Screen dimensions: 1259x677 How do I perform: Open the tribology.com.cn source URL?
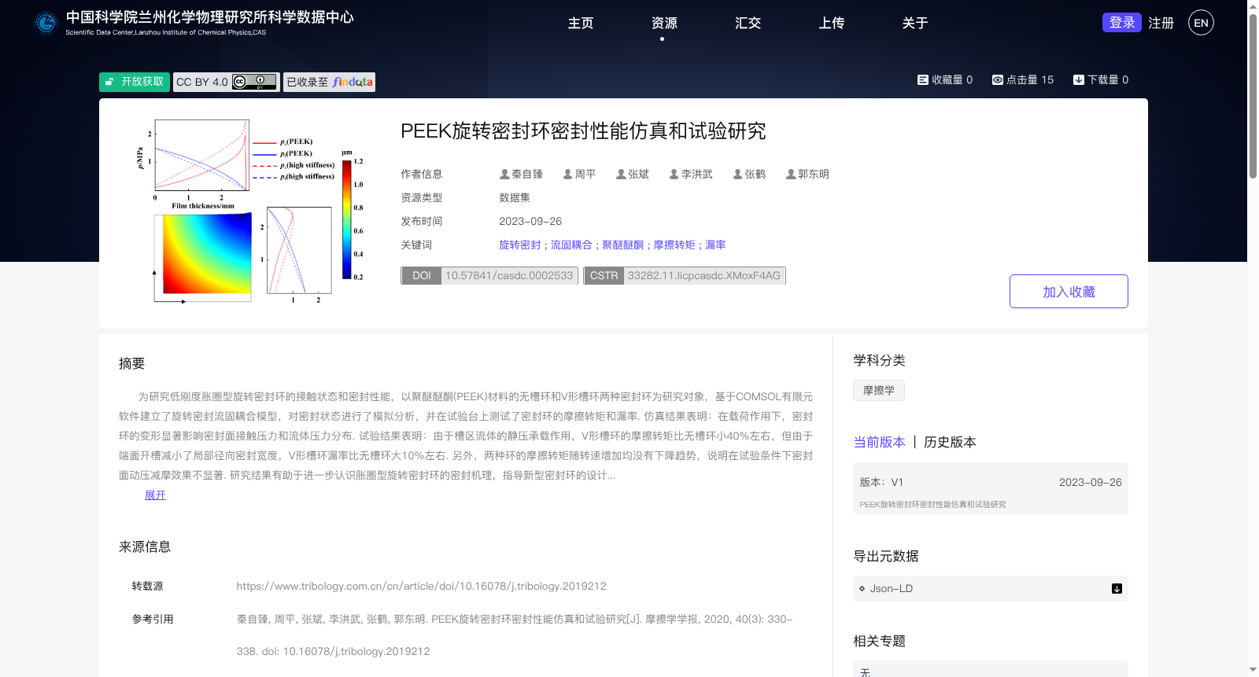tap(421, 586)
